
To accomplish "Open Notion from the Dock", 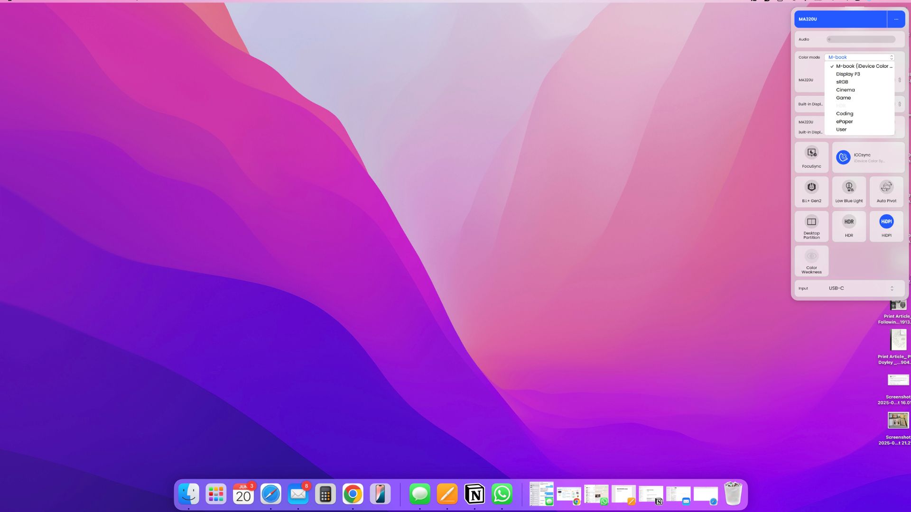I will tap(475, 494).
